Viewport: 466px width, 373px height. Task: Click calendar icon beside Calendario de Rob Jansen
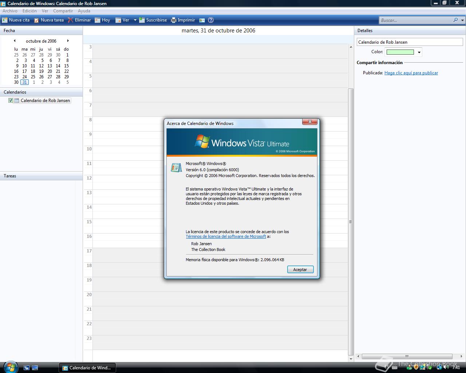coord(16,101)
